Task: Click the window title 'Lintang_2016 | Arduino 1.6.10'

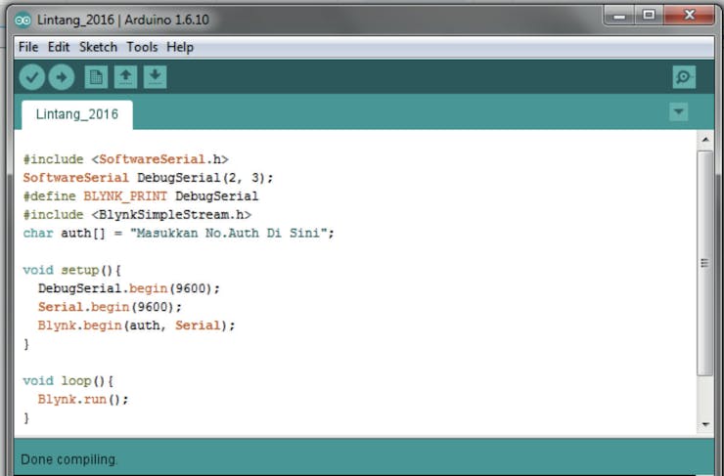Action: (123, 20)
